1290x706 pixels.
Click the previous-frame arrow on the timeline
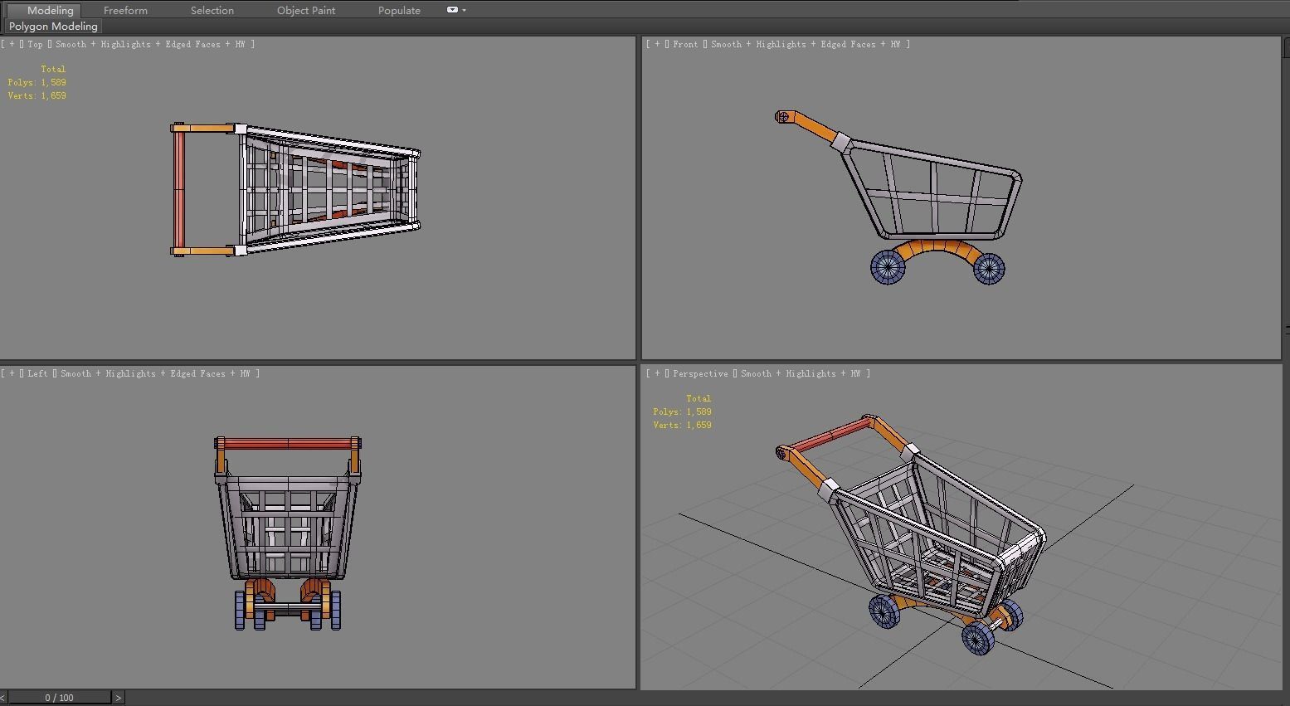4,697
